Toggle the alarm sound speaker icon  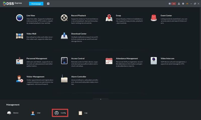(170, 4)
